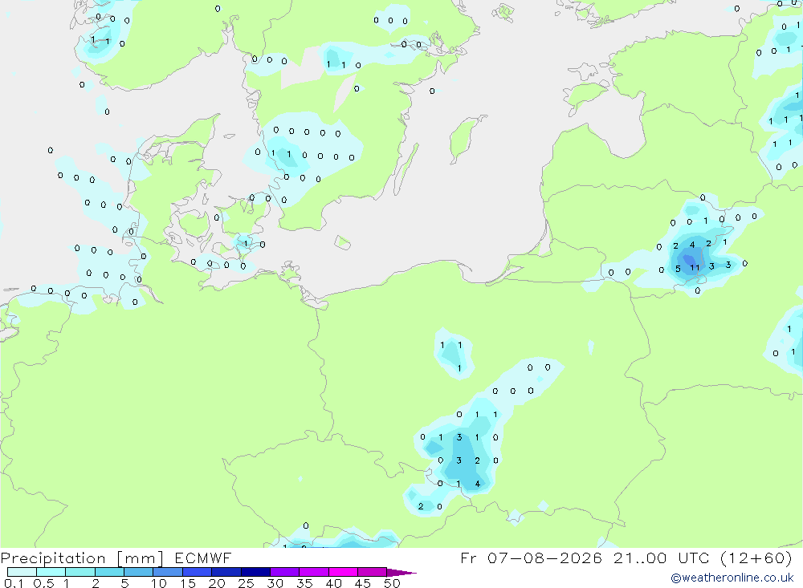Click the '11' precipitation value on the map
Viewport: 803px width, 588px height.
pyautogui.click(x=695, y=268)
